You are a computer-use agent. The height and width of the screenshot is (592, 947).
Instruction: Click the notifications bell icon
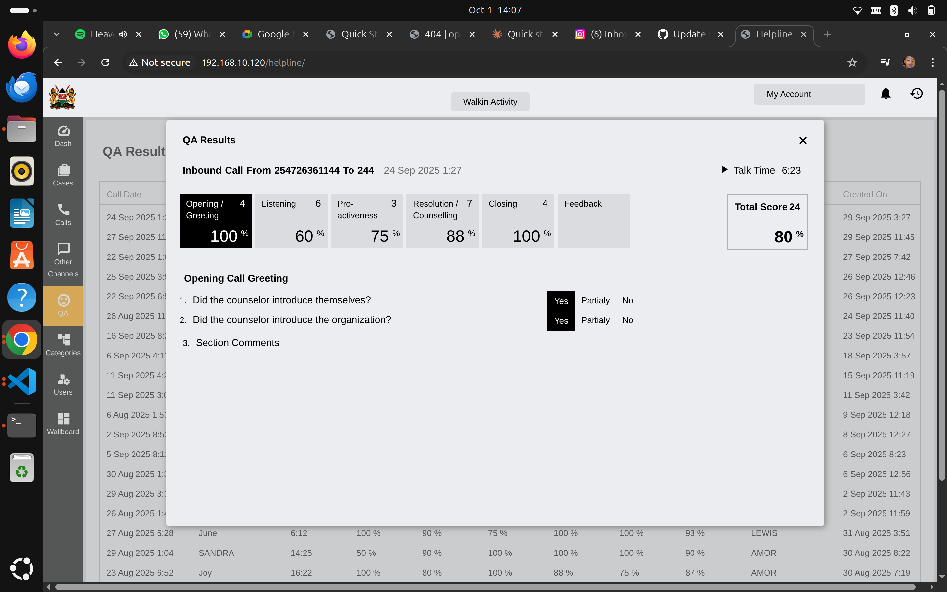tap(886, 94)
